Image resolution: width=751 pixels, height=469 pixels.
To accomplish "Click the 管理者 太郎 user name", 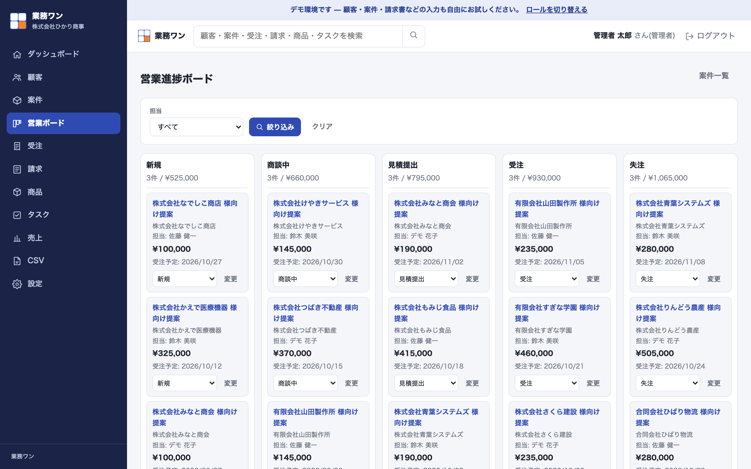I will click(x=612, y=36).
